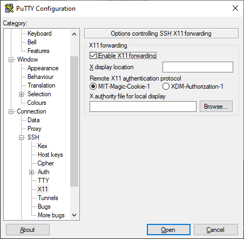Click category list scroll down arrow
Screen dimensions: 244x239
(74, 215)
